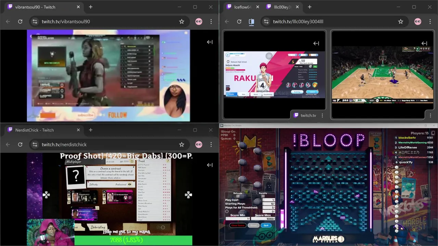Click the Starting Plays value field

click(269, 204)
